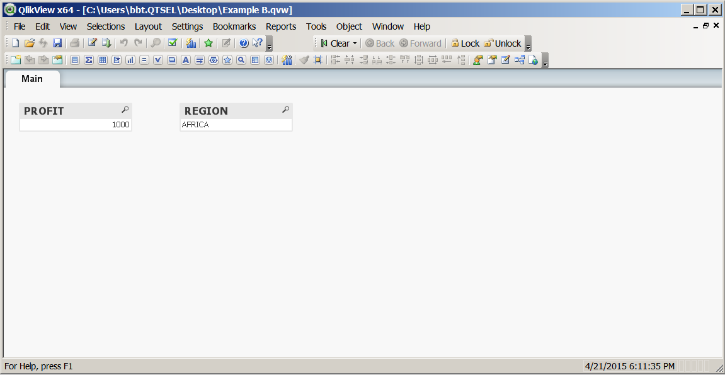Open the Window menu
The image size is (725, 375).
pyautogui.click(x=388, y=26)
